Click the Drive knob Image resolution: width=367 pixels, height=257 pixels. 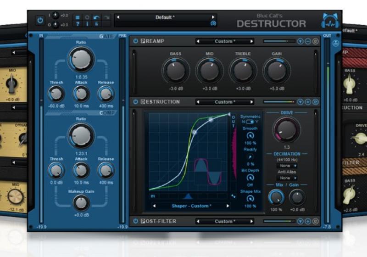coord(286,129)
